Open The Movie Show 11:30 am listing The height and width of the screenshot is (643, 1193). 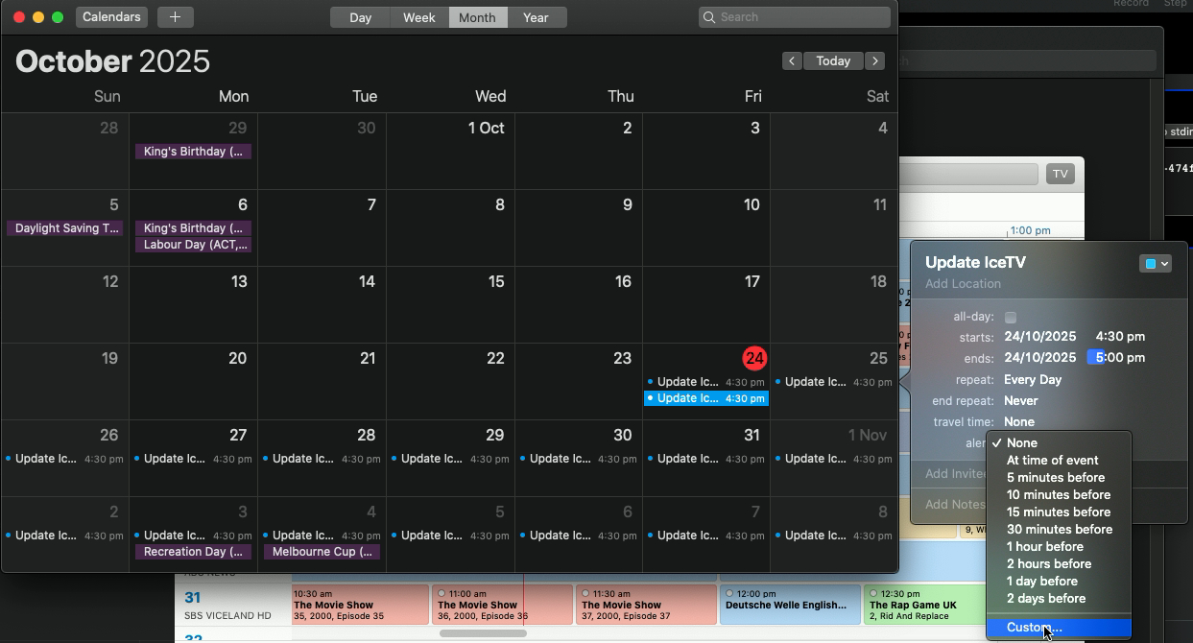pyautogui.click(x=646, y=605)
